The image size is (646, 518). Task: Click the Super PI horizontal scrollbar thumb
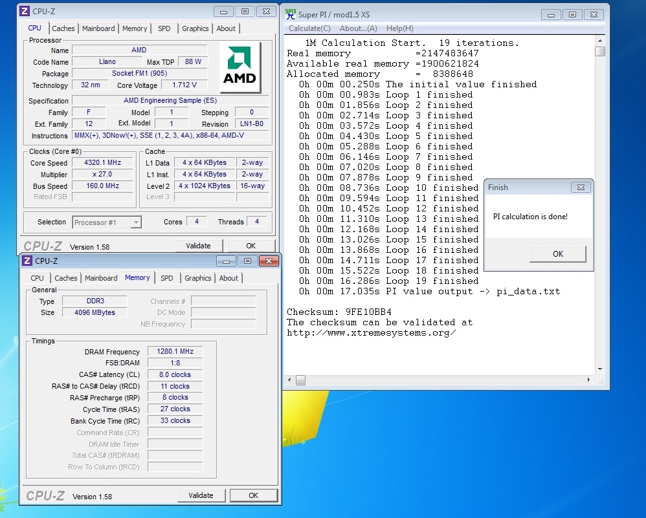301,380
